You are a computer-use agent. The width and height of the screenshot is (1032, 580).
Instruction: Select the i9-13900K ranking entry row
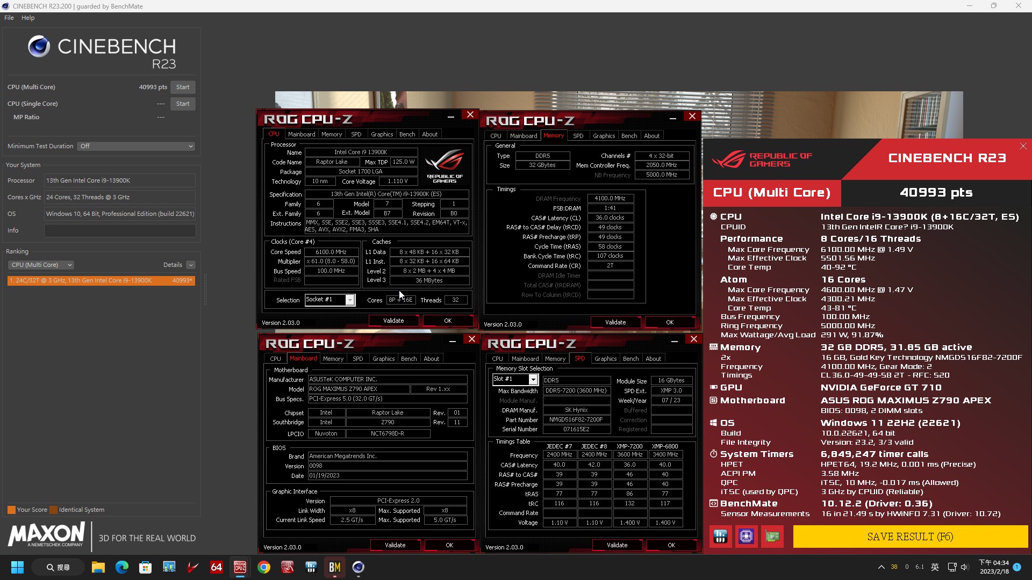(x=101, y=280)
